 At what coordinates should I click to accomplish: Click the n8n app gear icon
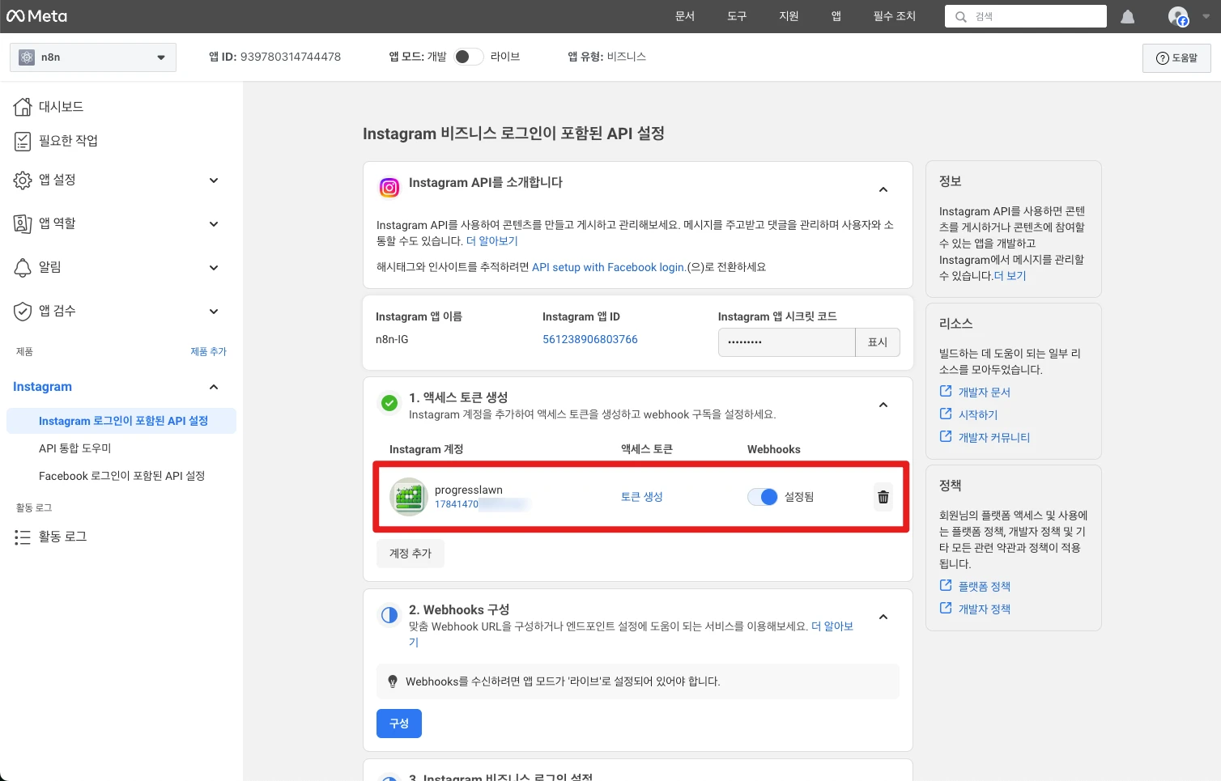click(27, 57)
